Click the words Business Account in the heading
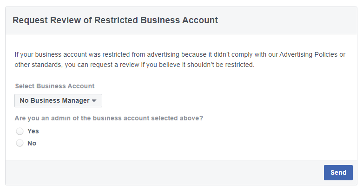Image resolution: width=363 pixels, height=191 pixels. coord(179,20)
